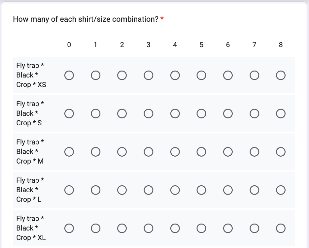Choose 3 for Fly trap Black Crop L
309x248 pixels.
coord(149,190)
